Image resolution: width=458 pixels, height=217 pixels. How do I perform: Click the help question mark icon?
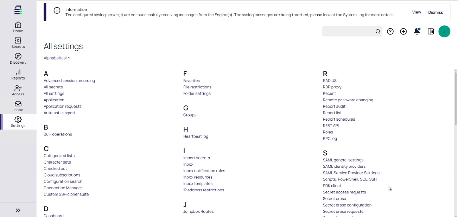390,32
